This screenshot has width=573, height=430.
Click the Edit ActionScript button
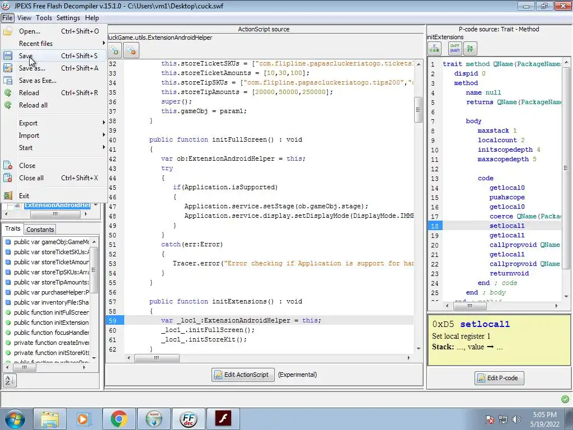click(243, 375)
